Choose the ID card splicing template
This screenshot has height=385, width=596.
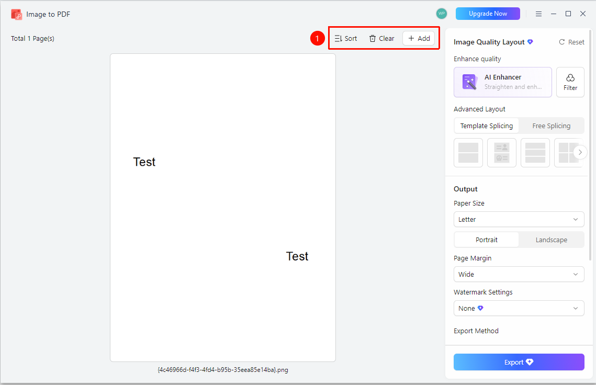pyautogui.click(x=502, y=153)
